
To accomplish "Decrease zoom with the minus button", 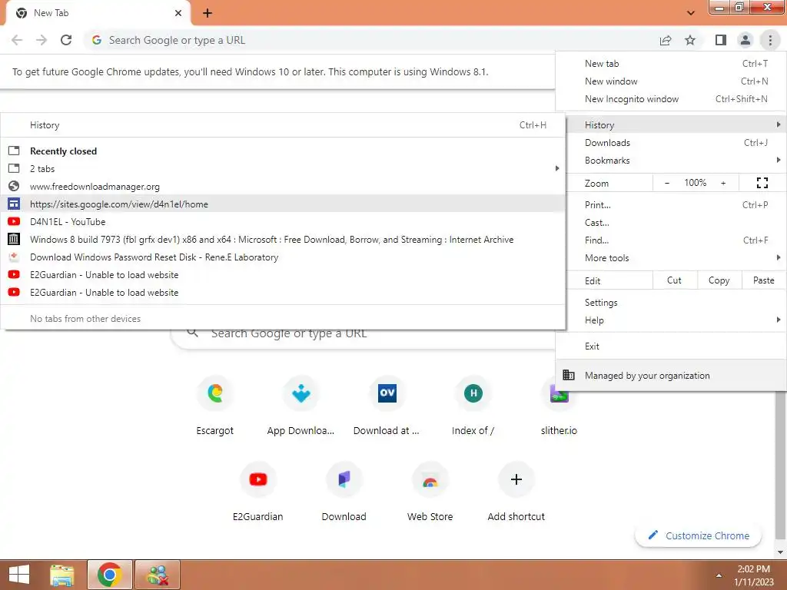I will click(x=667, y=183).
